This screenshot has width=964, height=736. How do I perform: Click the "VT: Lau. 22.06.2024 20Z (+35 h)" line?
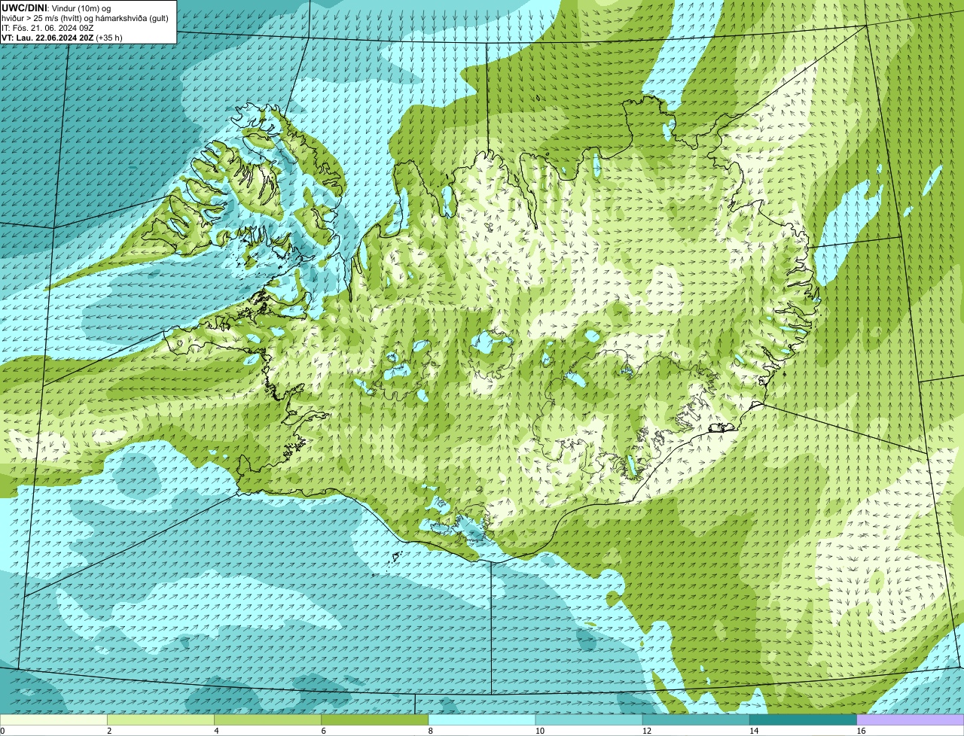(62, 37)
